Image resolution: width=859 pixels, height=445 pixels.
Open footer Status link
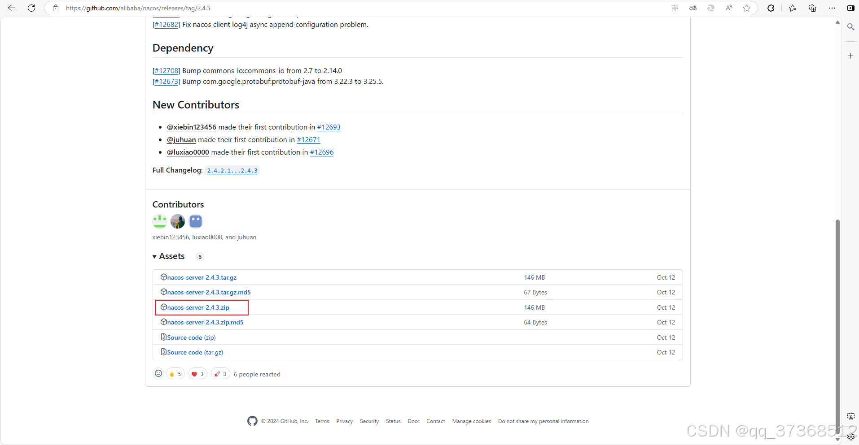(393, 421)
